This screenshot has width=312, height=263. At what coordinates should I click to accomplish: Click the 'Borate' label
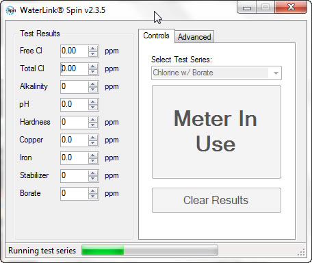pos(30,193)
